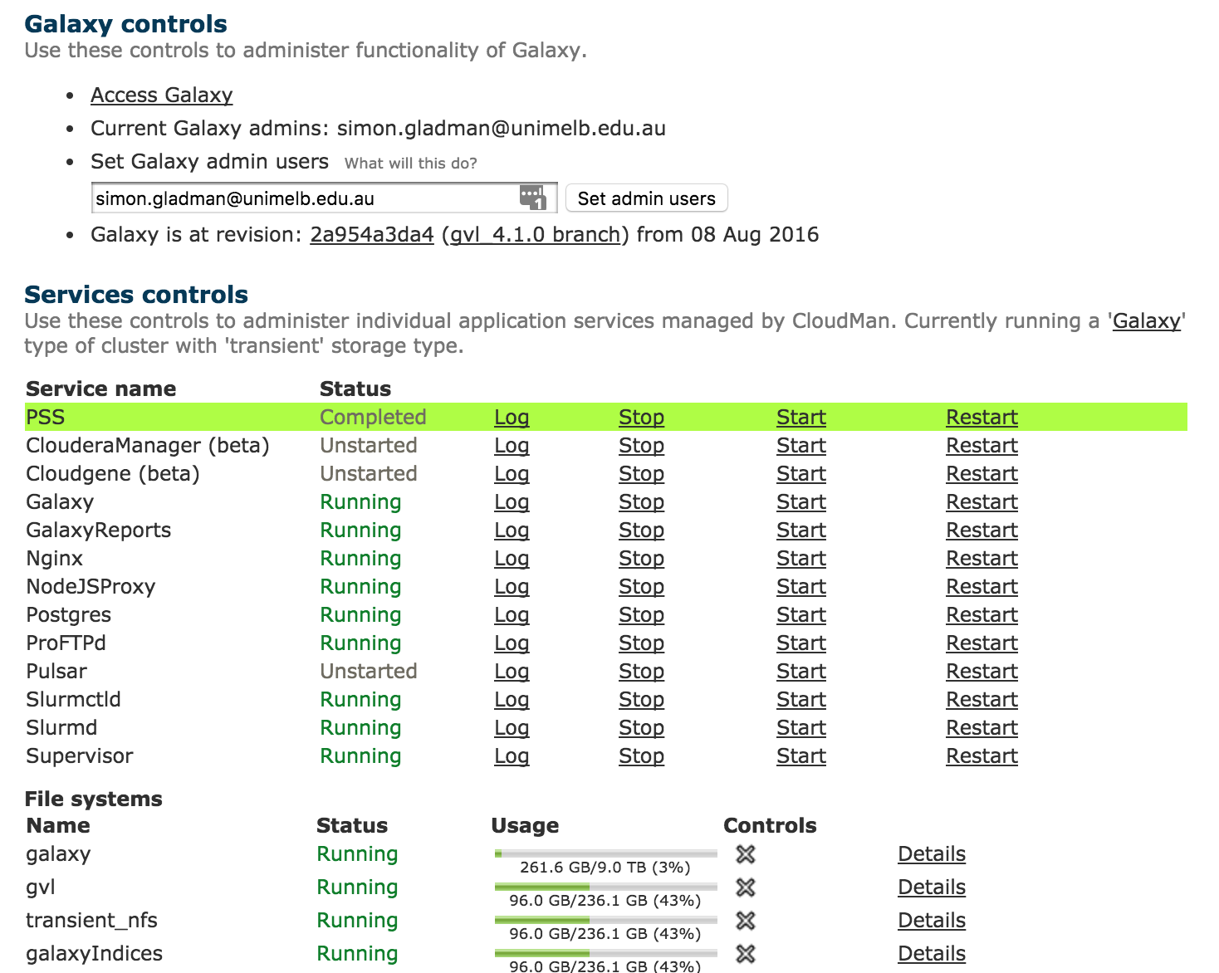Viewport: 1219px width, 973px height.
Task: Start the Supervisor service
Action: click(x=801, y=756)
